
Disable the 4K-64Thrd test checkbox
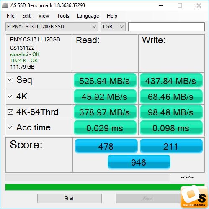pyautogui.click(x=10, y=112)
